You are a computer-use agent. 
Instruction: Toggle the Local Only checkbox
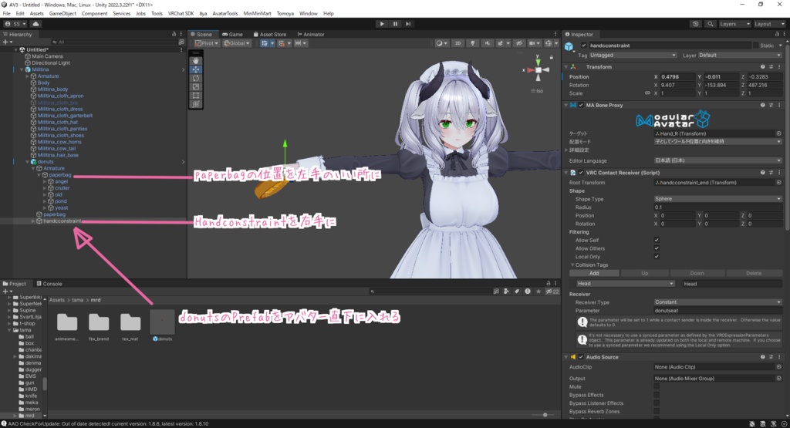click(x=657, y=256)
